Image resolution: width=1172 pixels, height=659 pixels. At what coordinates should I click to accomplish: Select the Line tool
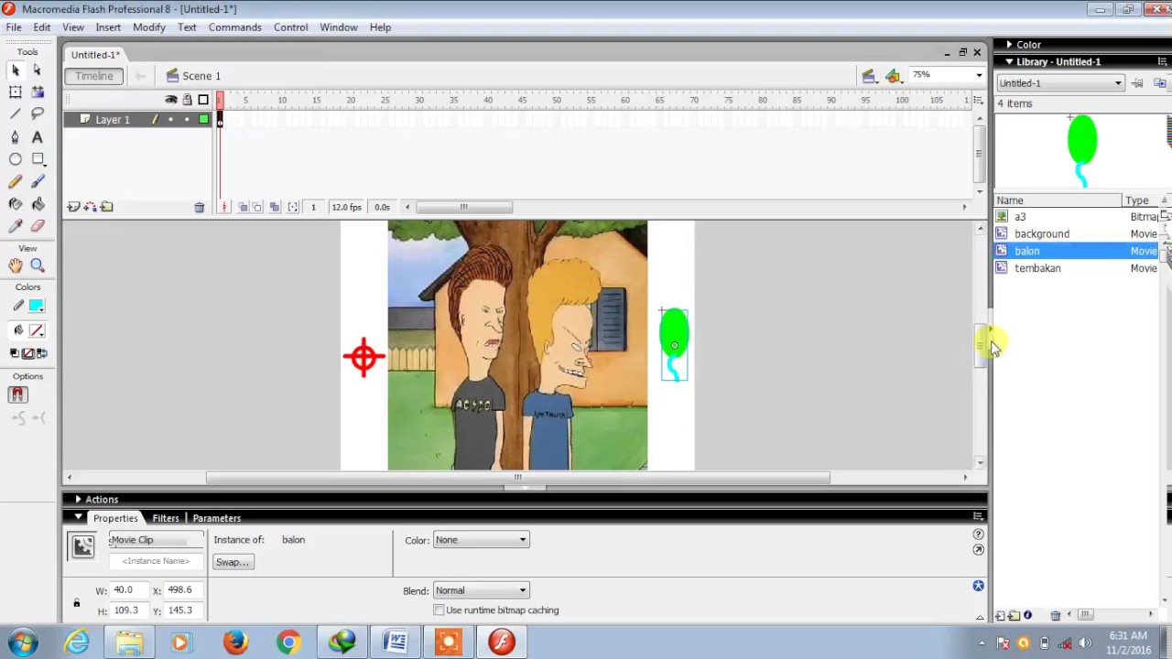click(16, 114)
